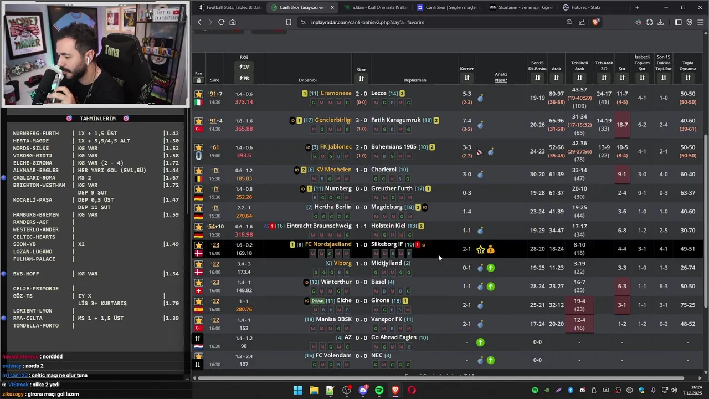Sort by Topla Oynama column arrows
The height and width of the screenshot is (399, 709).
tap(688, 78)
